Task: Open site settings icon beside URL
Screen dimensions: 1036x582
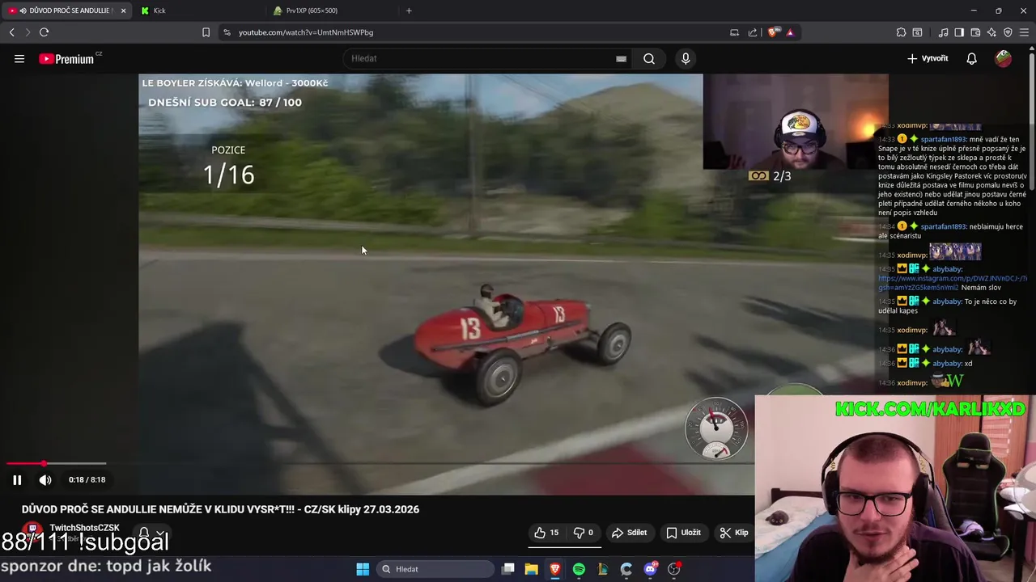Action: tap(227, 32)
